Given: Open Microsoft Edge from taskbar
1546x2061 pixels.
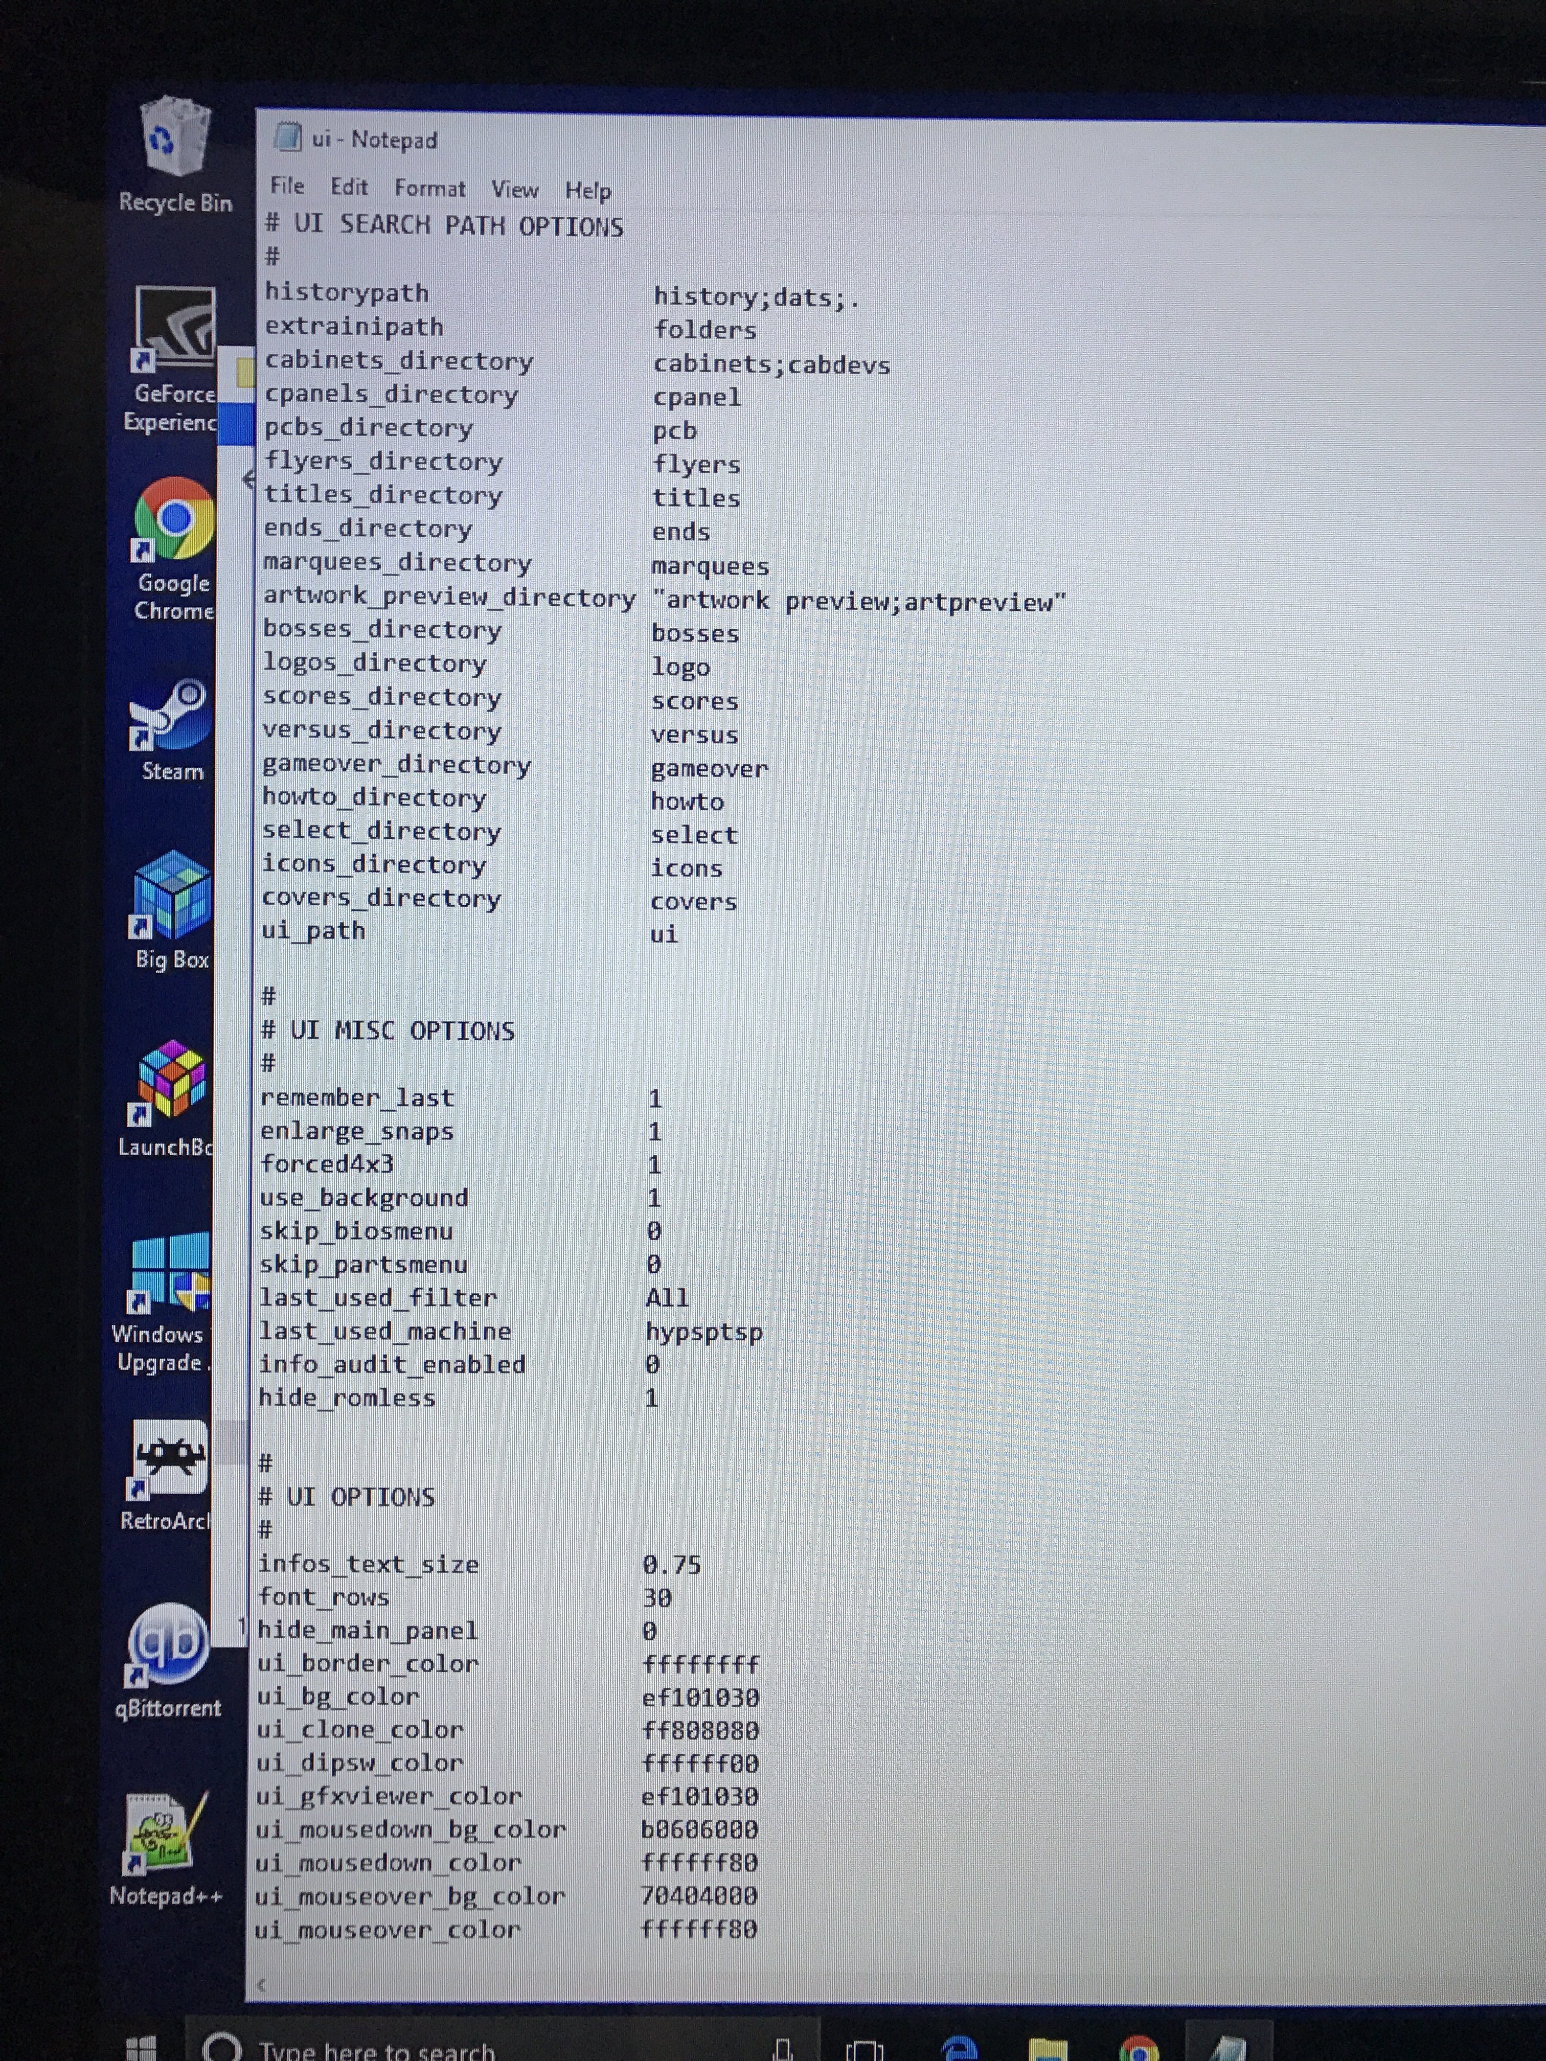Looking at the screenshot, I should tap(960, 2048).
